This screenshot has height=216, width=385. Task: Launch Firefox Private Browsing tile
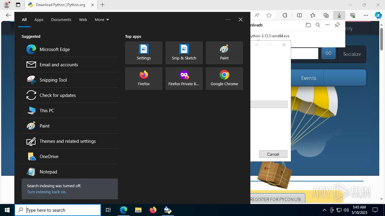pos(184,79)
